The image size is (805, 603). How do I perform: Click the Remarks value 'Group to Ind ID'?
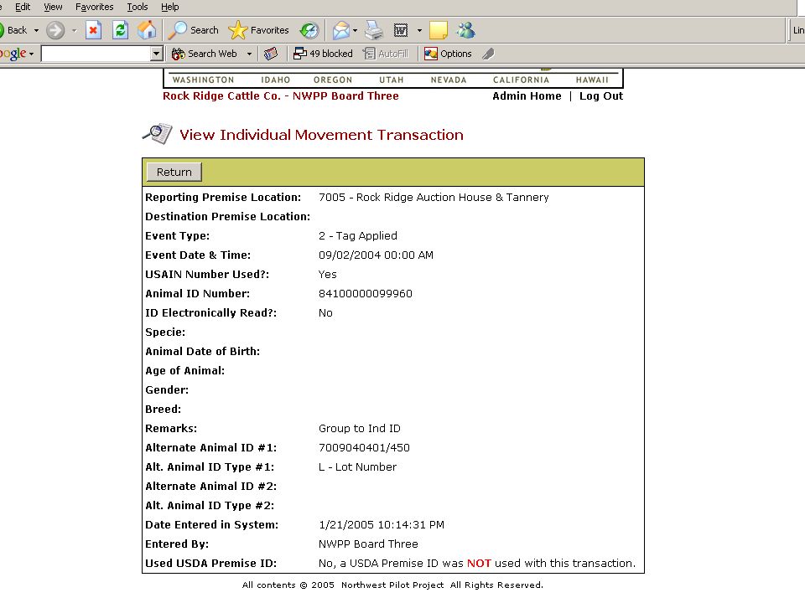coord(360,429)
